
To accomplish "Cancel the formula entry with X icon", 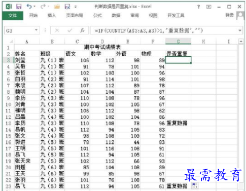I will click(x=57, y=30).
